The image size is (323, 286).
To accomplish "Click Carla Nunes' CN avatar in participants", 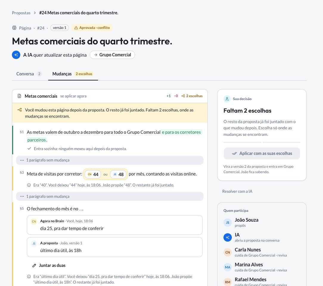I will pos(228,252).
